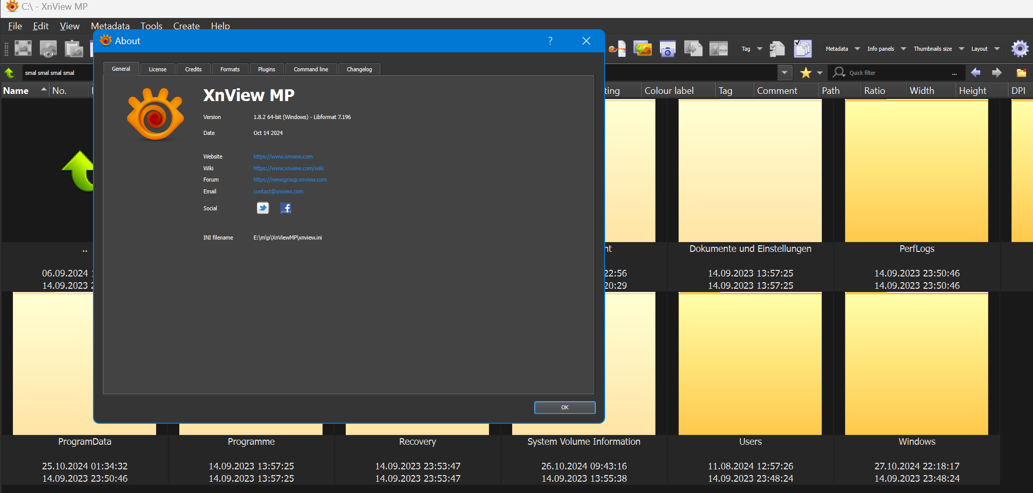The image size is (1033, 493).
Task: Click the Quick filter ellipsis options
Action: 954,73
